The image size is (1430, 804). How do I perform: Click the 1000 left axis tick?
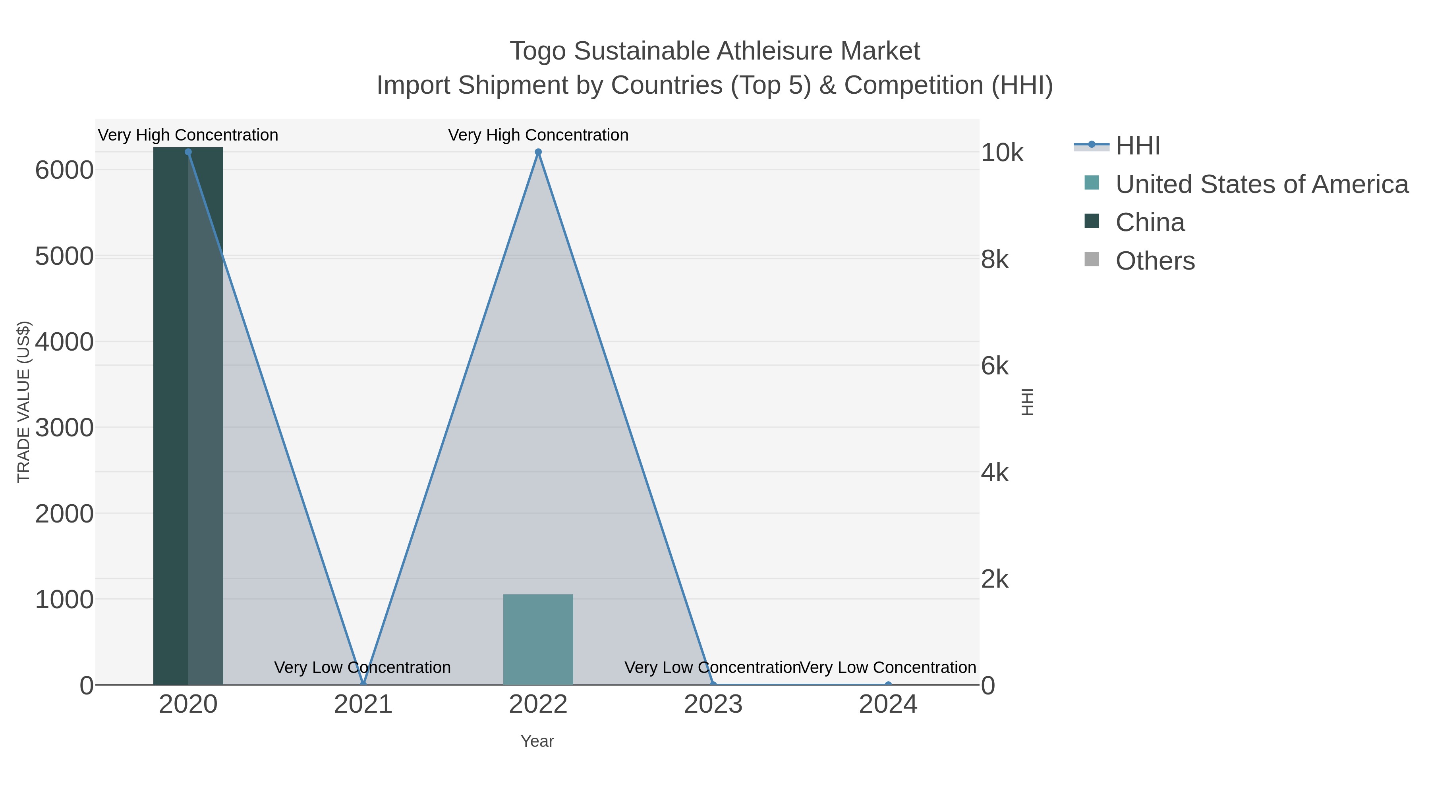64,600
